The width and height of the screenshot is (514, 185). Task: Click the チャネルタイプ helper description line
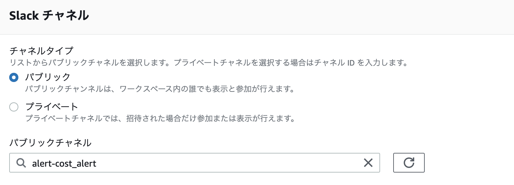(208, 62)
